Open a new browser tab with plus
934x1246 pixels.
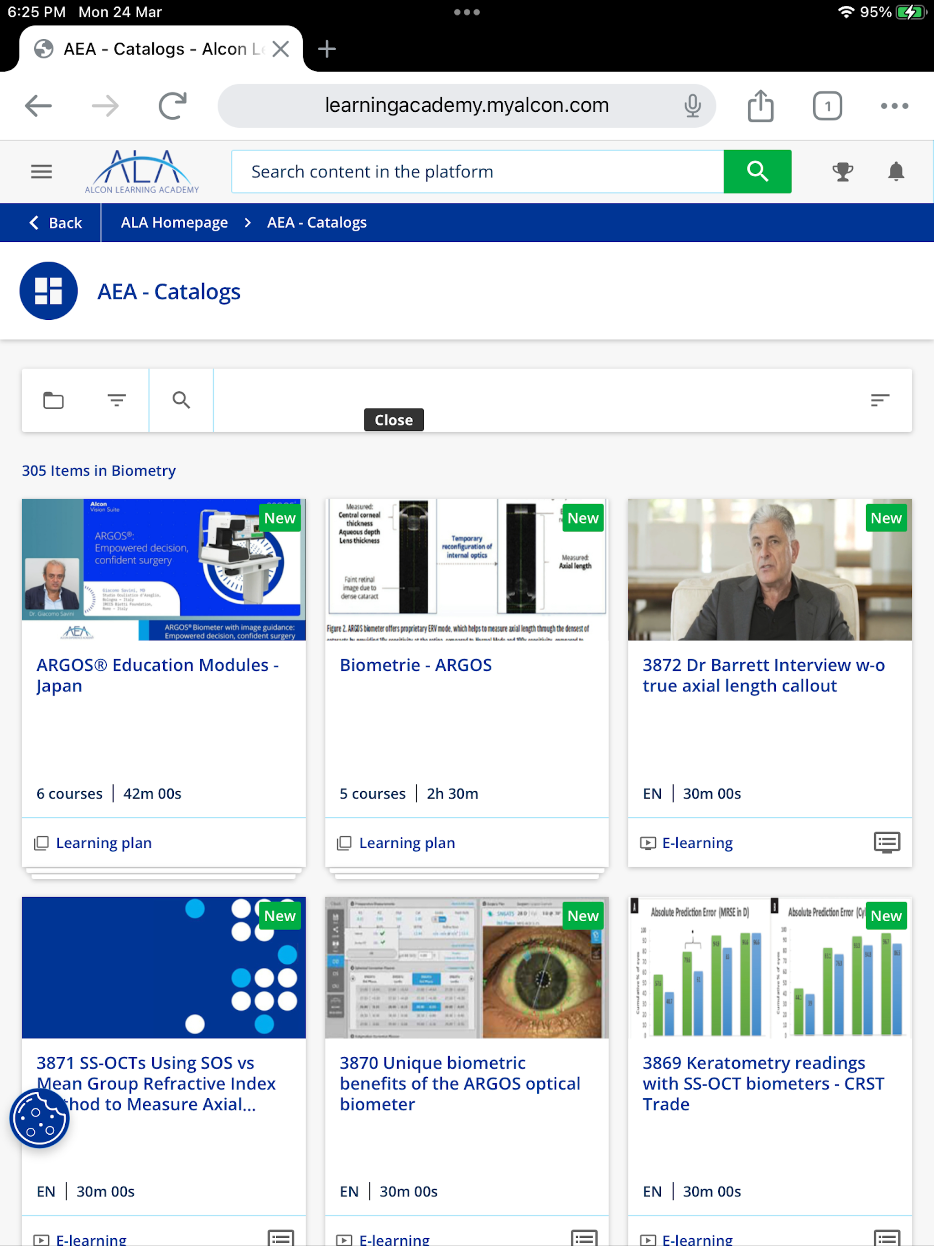coord(327,49)
